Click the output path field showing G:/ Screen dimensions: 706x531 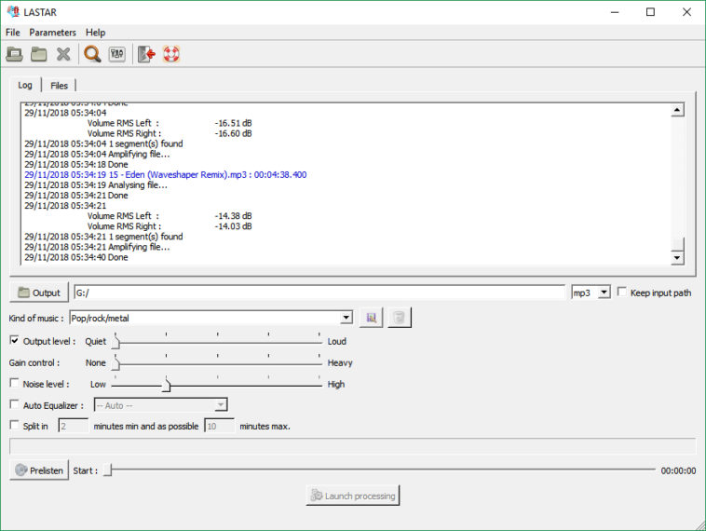tap(319, 293)
